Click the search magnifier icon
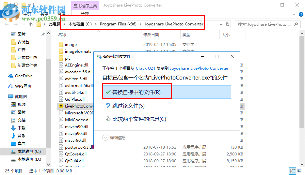Image resolution: width=305 pixels, height=175 pixels. (x=296, y=24)
